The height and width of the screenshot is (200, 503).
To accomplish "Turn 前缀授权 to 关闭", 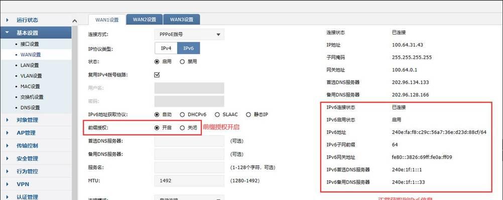I will tap(182, 128).
